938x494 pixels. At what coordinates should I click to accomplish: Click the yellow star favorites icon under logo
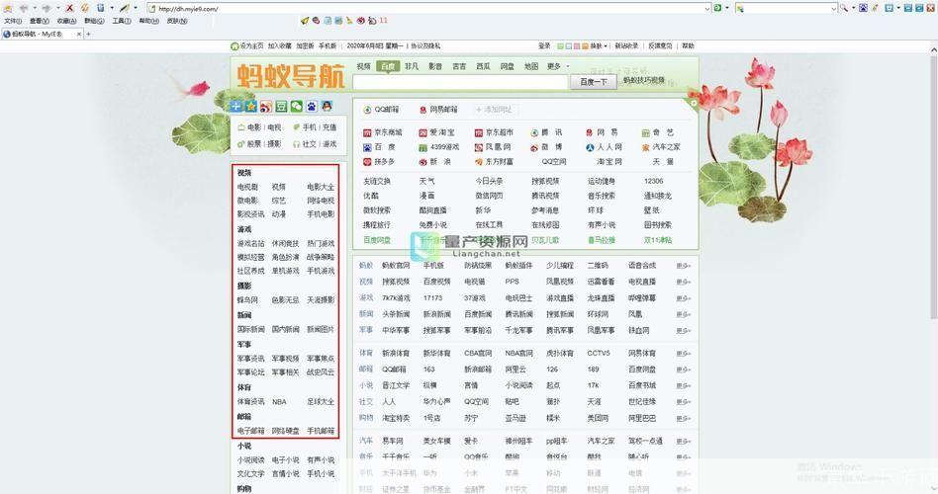[x=250, y=107]
